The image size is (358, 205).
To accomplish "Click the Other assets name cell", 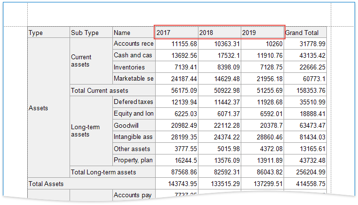I will [x=133, y=149].
